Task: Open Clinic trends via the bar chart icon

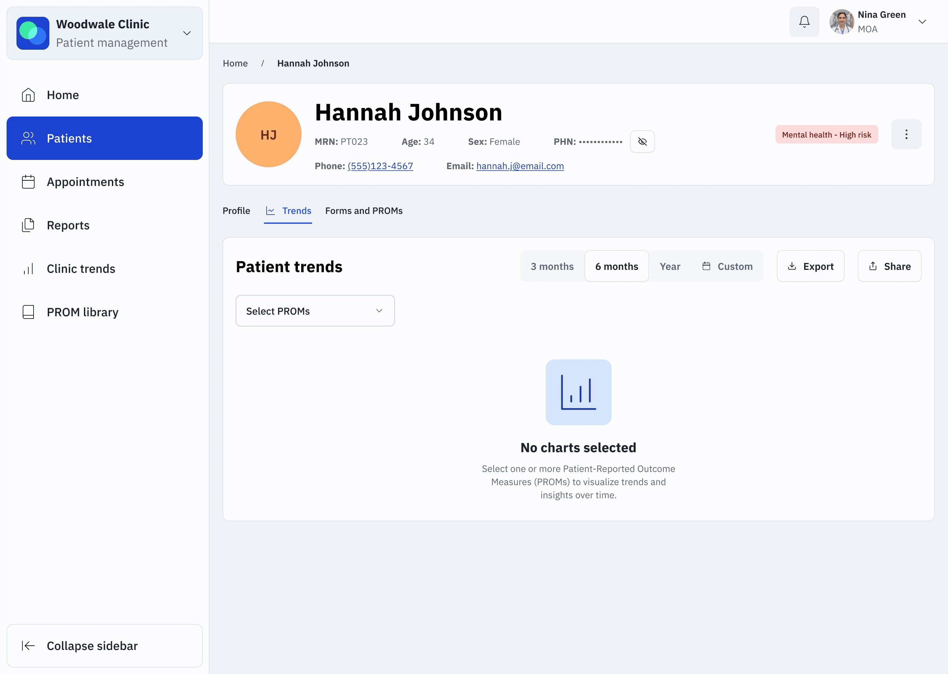Action: coord(28,269)
